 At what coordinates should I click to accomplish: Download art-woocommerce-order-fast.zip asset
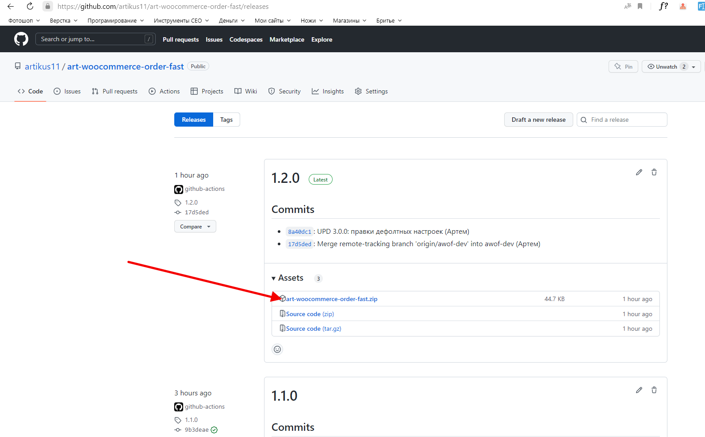tap(332, 299)
